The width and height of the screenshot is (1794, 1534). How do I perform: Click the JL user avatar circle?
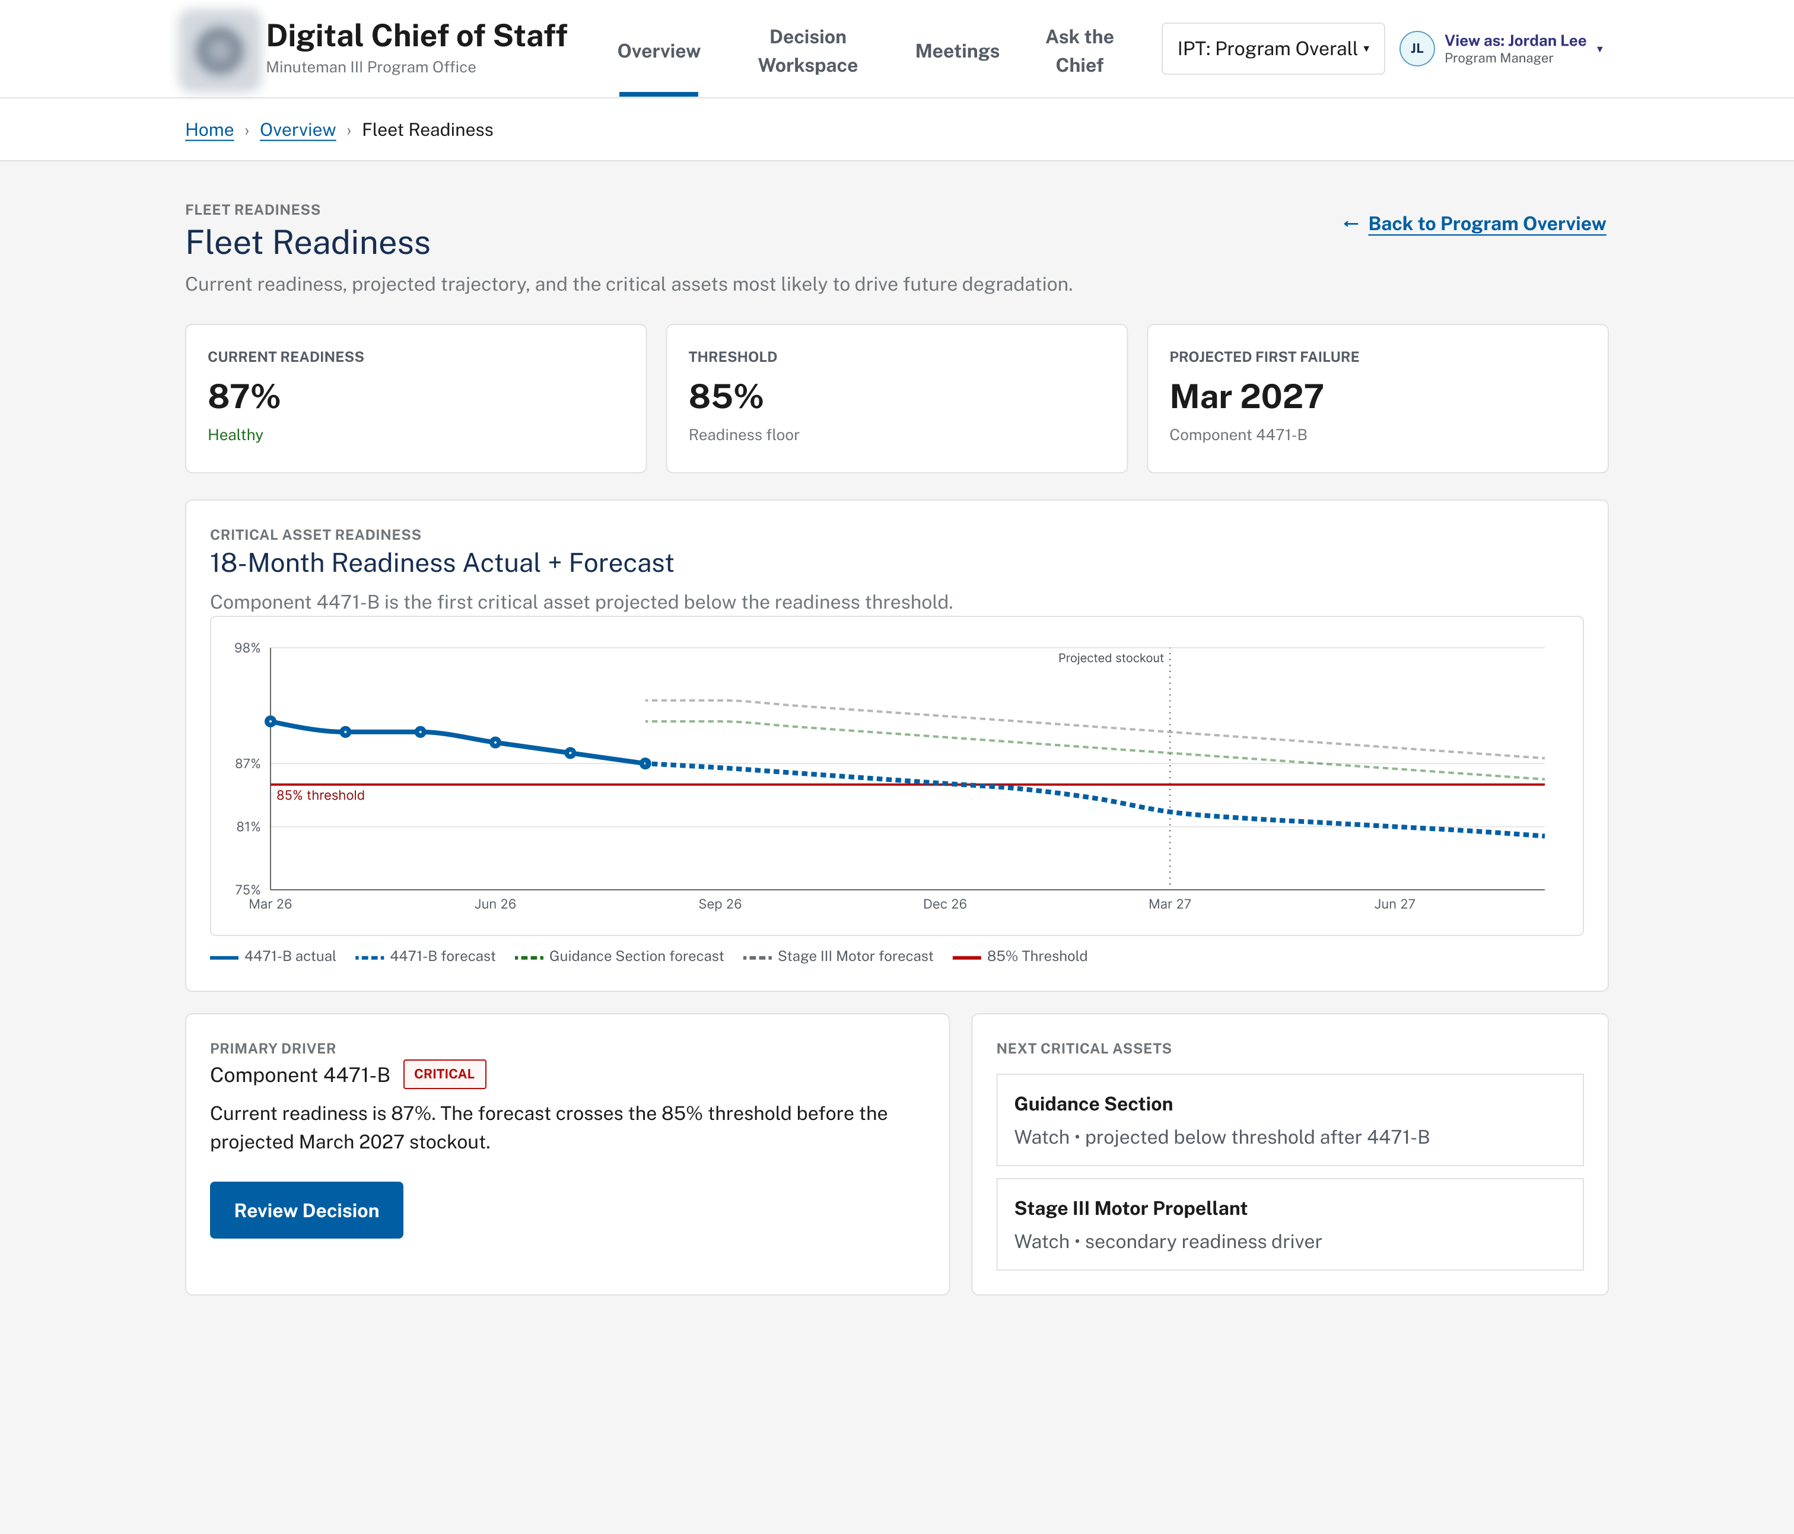click(1417, 49)
